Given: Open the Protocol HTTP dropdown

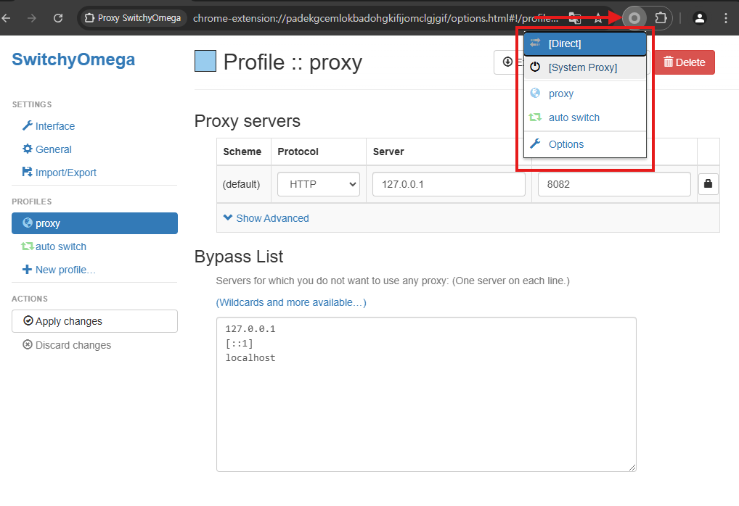Looking at the screenshot, I should click(319, 184).
